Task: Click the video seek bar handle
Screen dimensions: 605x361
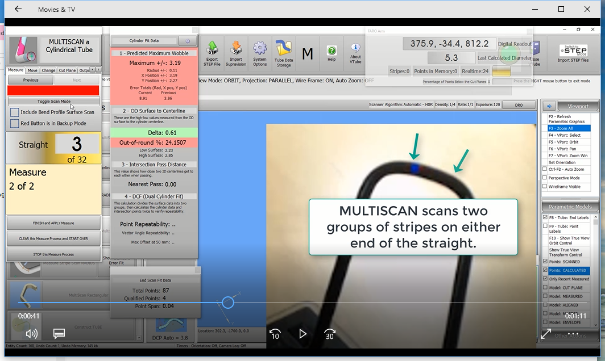Action: tap(227, 303)
